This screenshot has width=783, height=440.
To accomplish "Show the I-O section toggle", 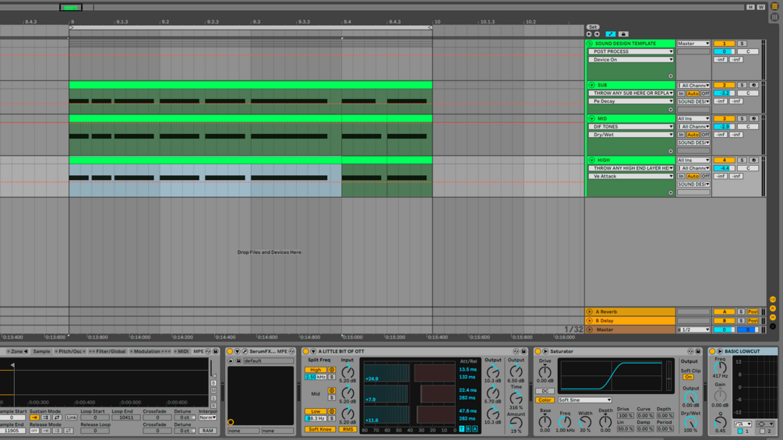I will pyautogui.click(x=773, y=299).
